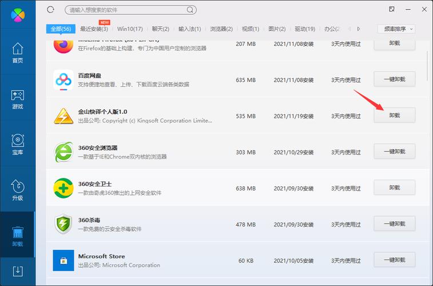
Task: Click the 2021/10/29安装 date
Action: click(293, 152)
